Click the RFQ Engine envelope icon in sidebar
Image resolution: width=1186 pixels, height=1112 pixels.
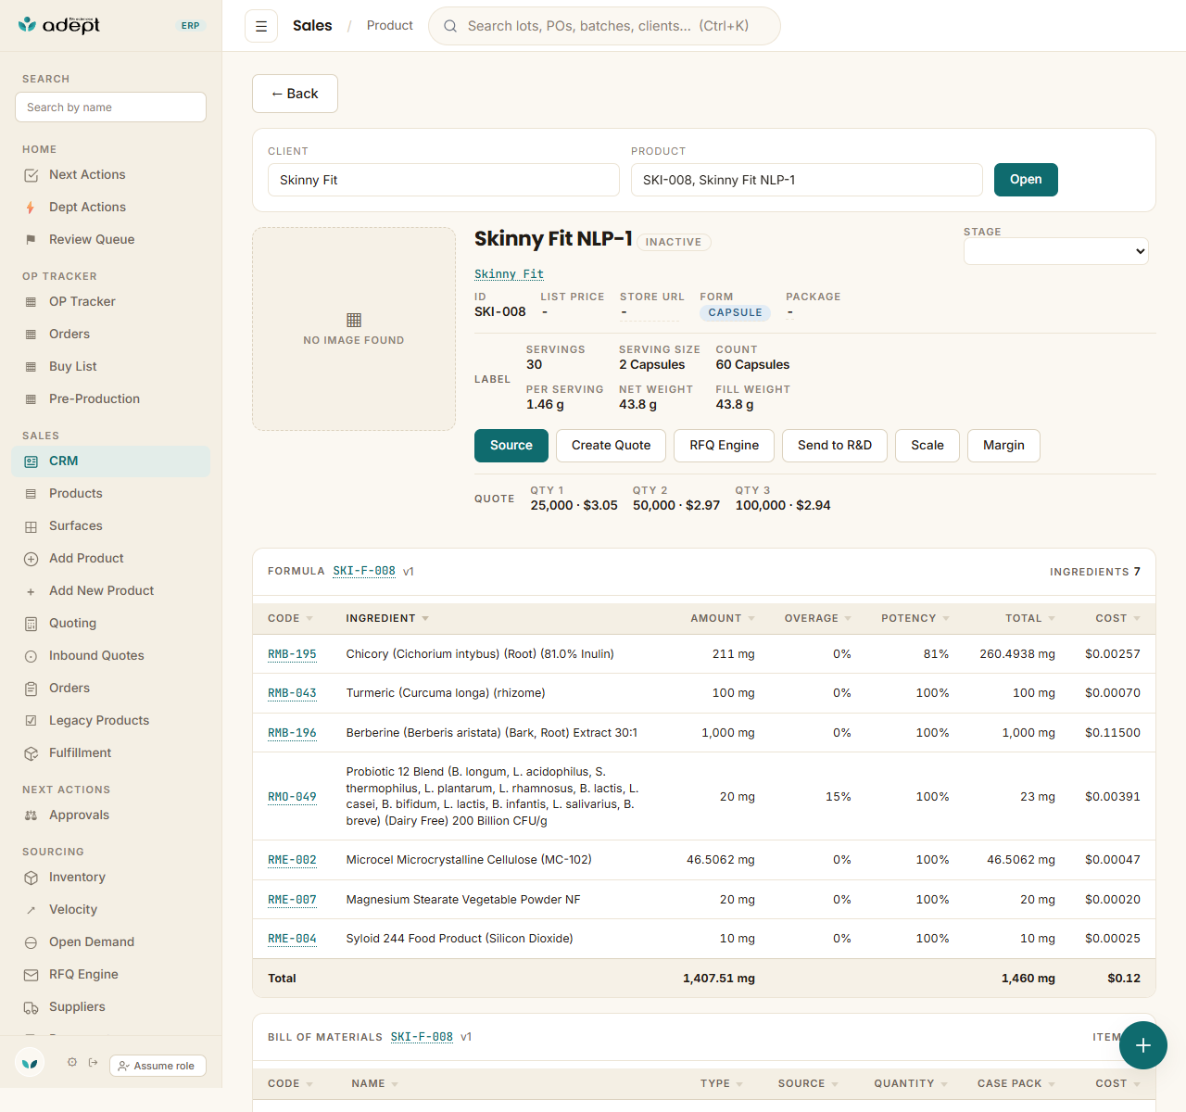[31, 975]
